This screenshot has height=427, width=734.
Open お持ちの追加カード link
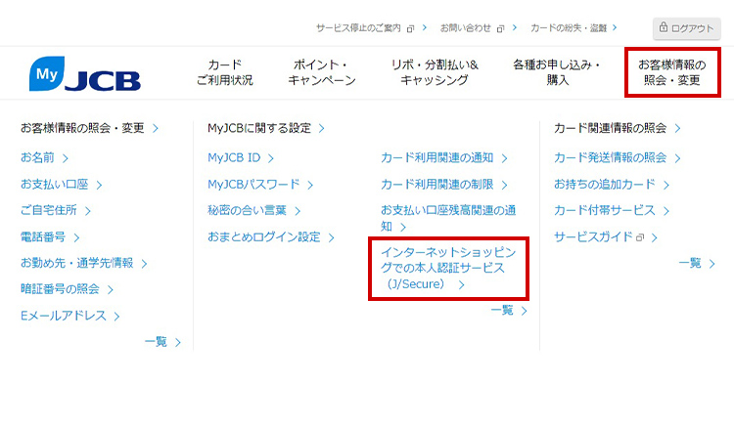[x=605, y=185]
